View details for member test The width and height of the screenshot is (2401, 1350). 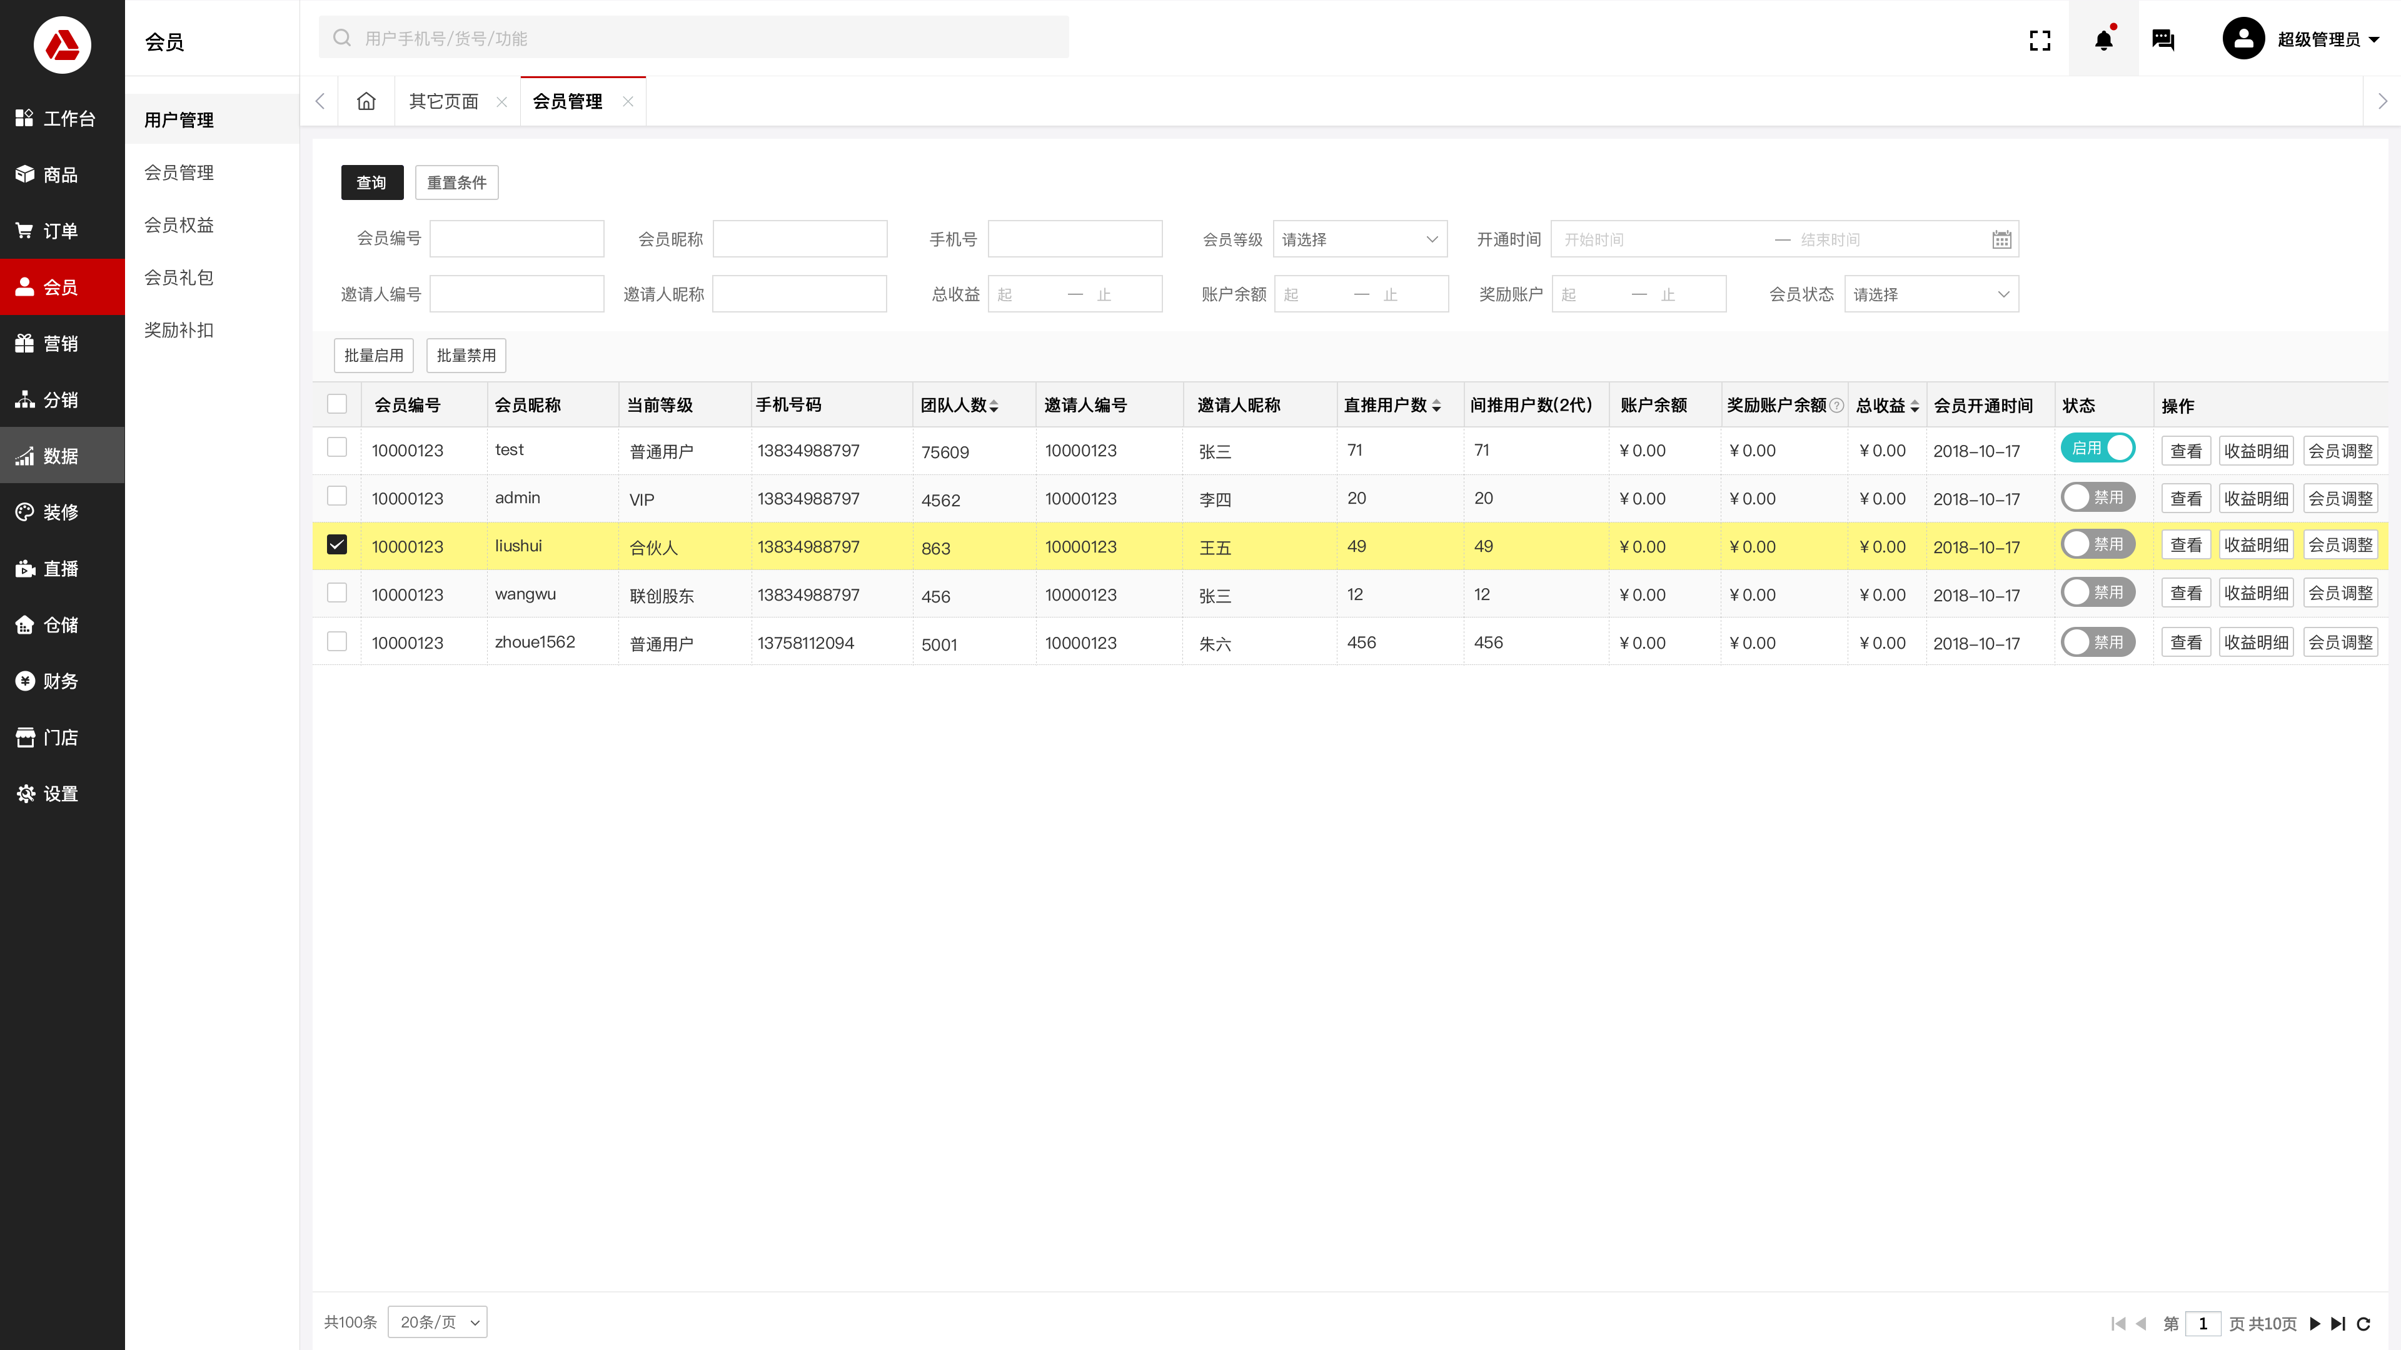(x=2186, y=452)
